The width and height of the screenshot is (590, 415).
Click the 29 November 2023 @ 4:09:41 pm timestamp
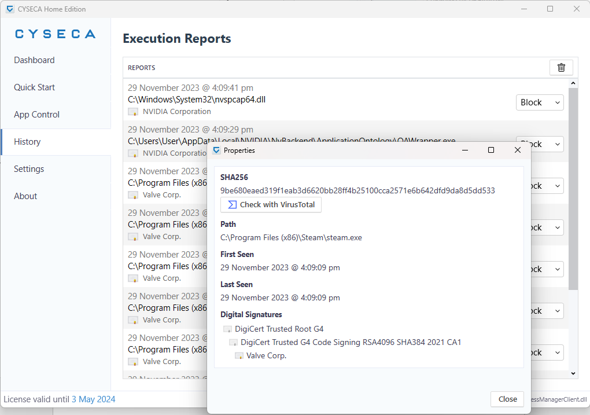(190, 88)
